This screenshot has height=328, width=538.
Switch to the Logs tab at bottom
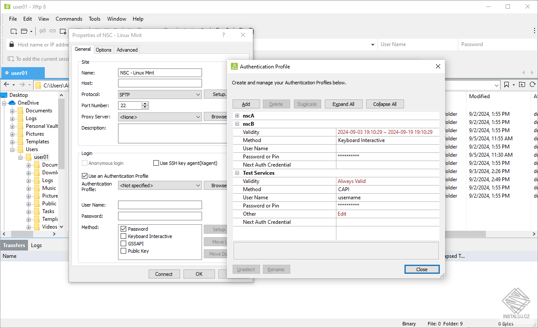tap(37, 245)
